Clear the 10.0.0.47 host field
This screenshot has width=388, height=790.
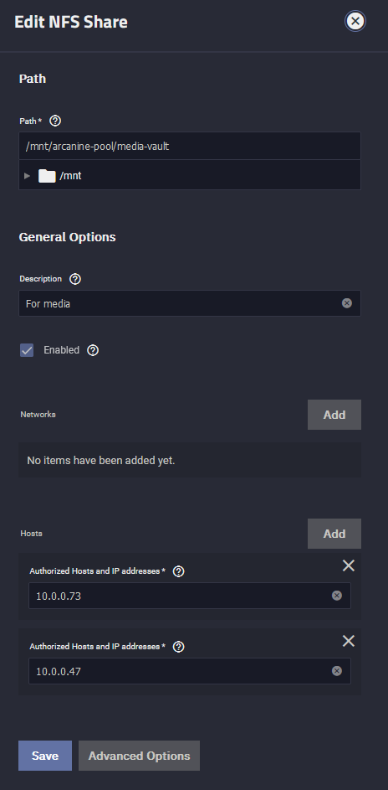pos(337,671)
